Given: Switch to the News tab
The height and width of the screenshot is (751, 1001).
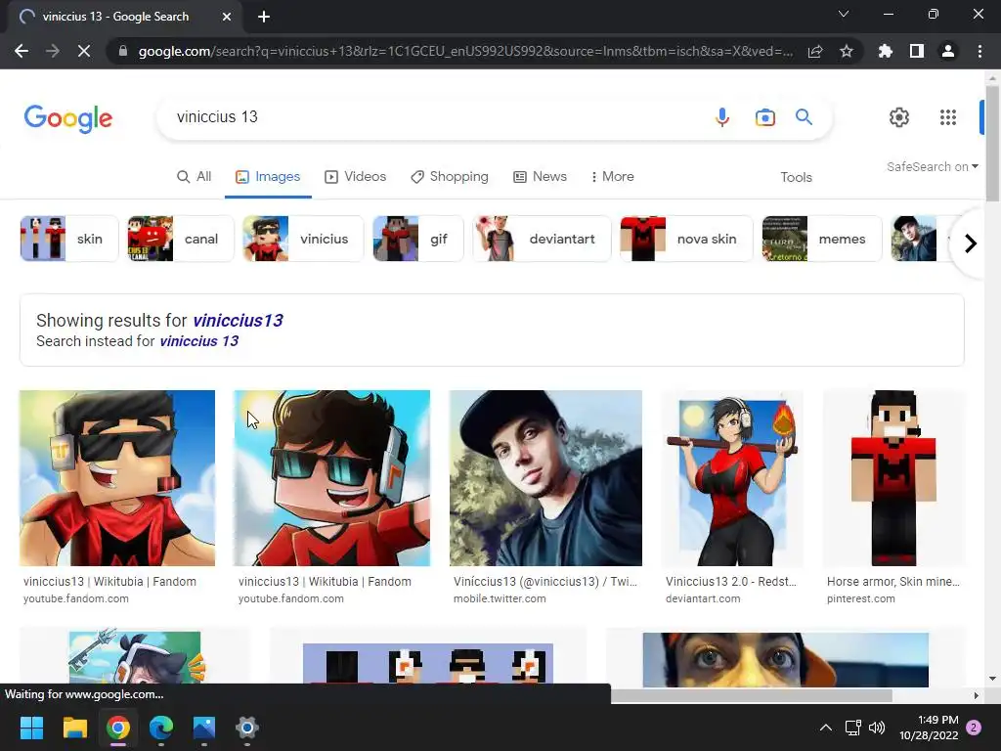Looking at the screenshot, I should [540, 177].
